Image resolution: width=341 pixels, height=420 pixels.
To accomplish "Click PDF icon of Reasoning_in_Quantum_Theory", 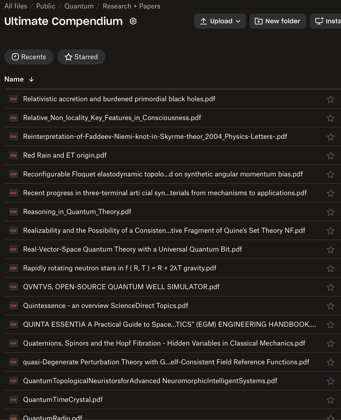I will pyautogui.click(x=13, y=212).
